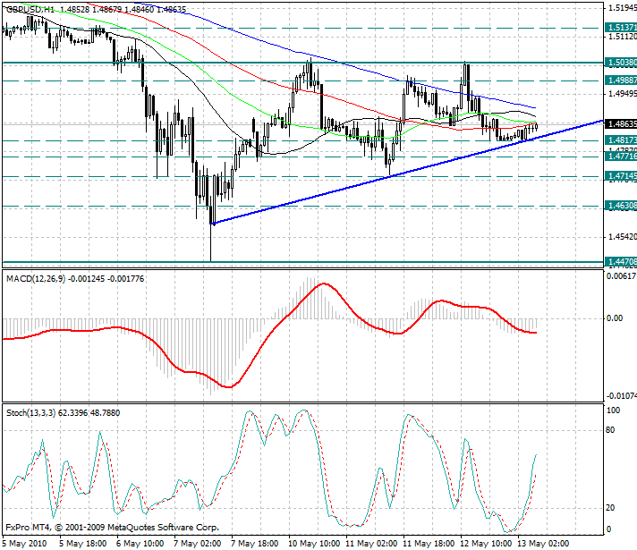Viewport: 637px width, 550px height.
Task: Click the 5 May 2010 date label
Action: point(24,544)
